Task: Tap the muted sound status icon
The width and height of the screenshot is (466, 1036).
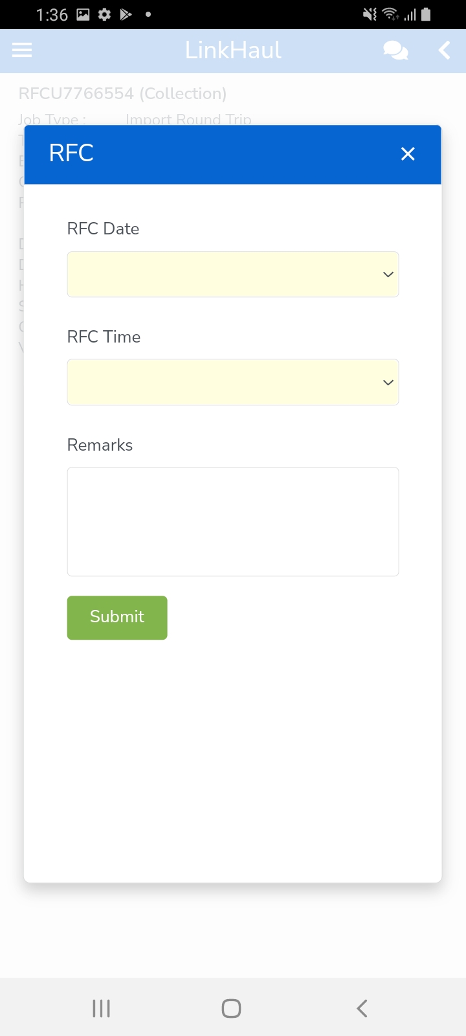Action: 370,14
